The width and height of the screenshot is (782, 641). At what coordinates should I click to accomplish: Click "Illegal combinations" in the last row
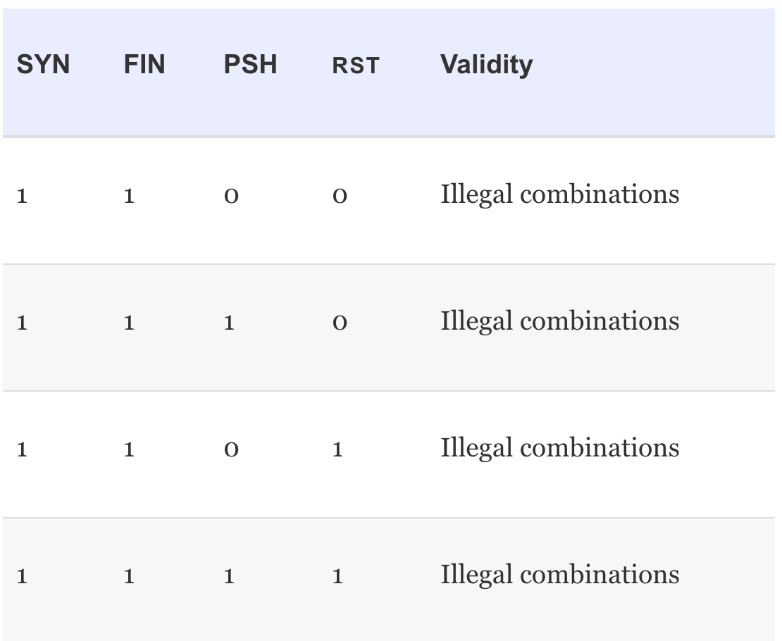click(559, 575)
